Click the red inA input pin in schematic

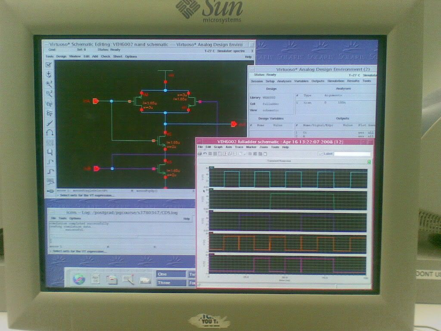coord(96,101)
